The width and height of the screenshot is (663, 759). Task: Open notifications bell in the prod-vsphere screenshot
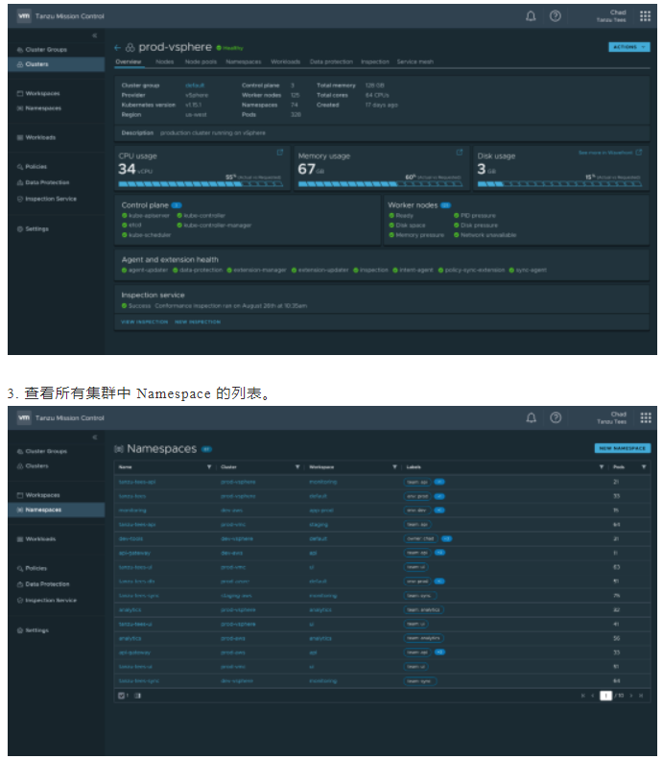coord(531,16)
